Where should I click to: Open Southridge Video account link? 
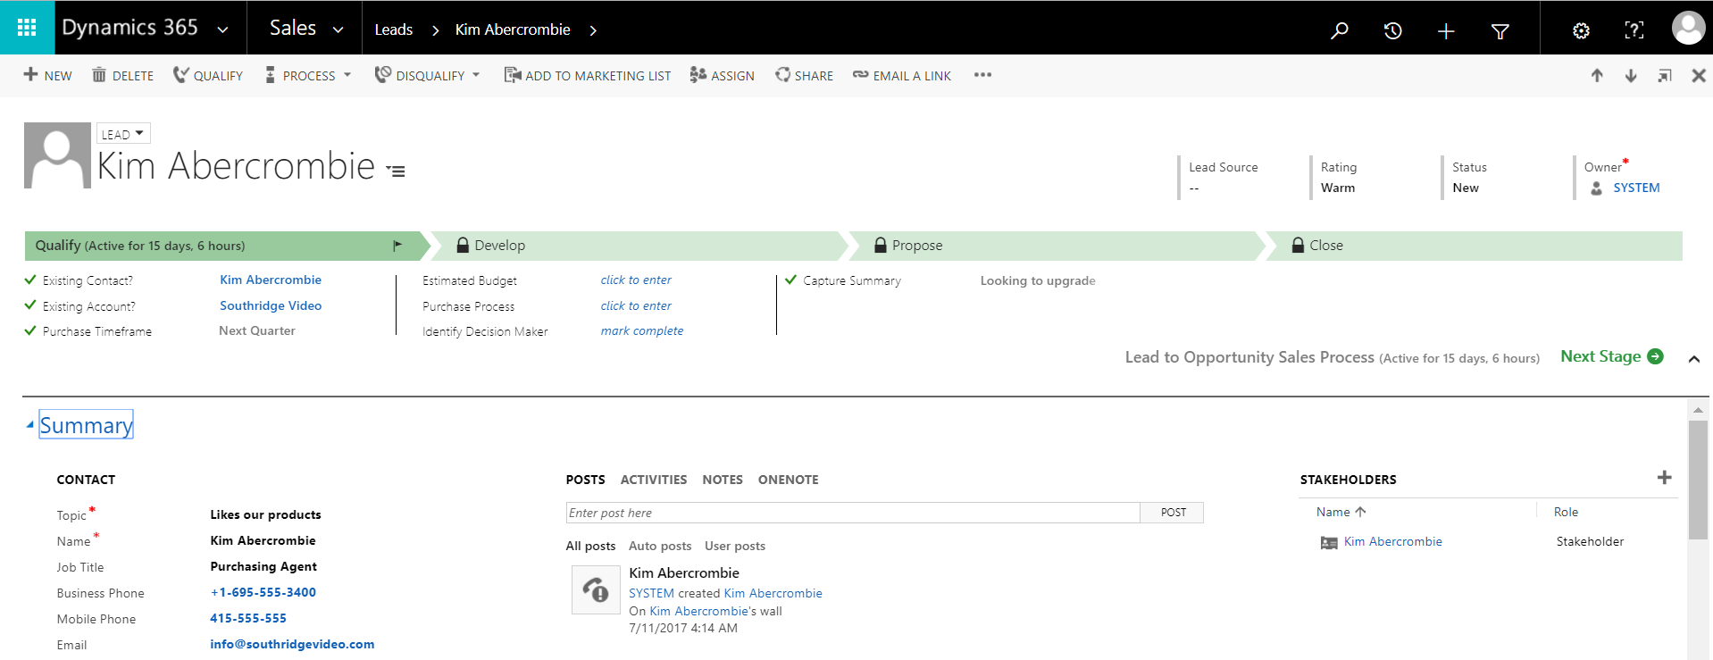point(271,305)
